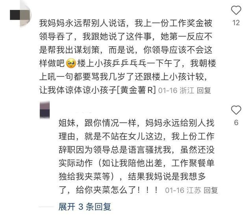Tap the 01-16 浙江 timestamp
252x221 pixels.
pos(176,90)
